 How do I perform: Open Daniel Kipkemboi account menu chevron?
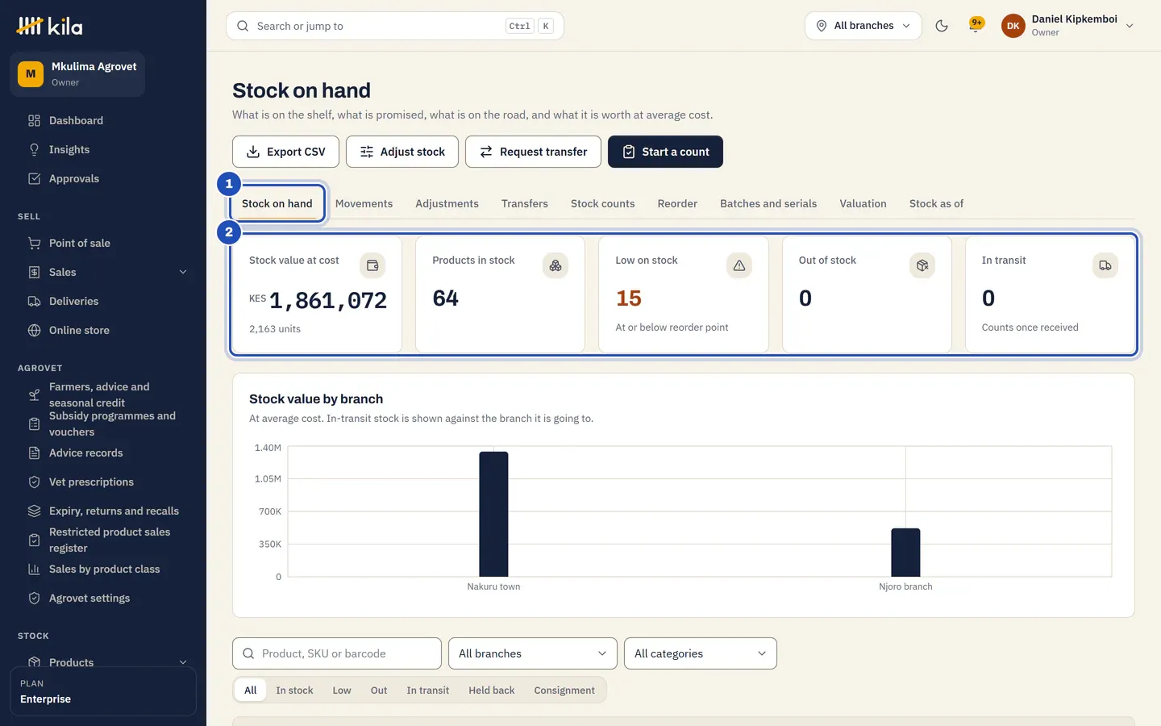tap(1130, 26)
